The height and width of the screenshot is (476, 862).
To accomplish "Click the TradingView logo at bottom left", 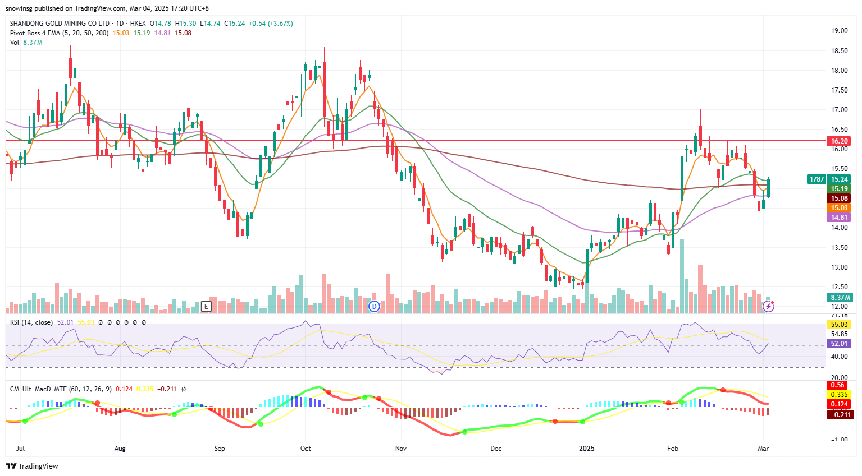I will click(x=32, y=466).
